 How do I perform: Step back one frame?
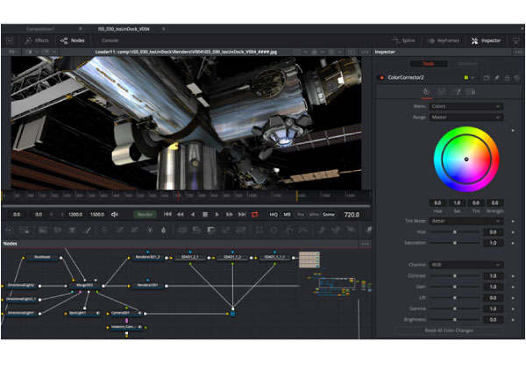tap(180, 214)
